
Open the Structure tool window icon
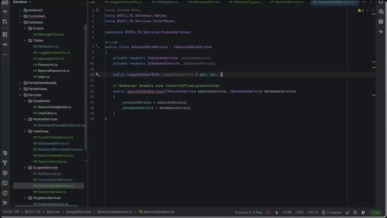[x=5, y=35]
